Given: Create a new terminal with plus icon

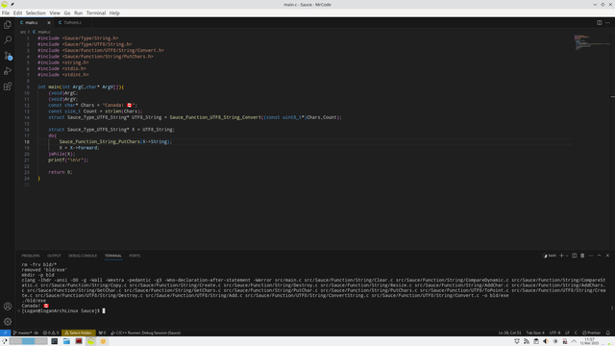Looking at the screenshot, I should 561,256.
